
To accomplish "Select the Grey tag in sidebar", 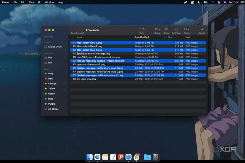I will tap(49, 73).
